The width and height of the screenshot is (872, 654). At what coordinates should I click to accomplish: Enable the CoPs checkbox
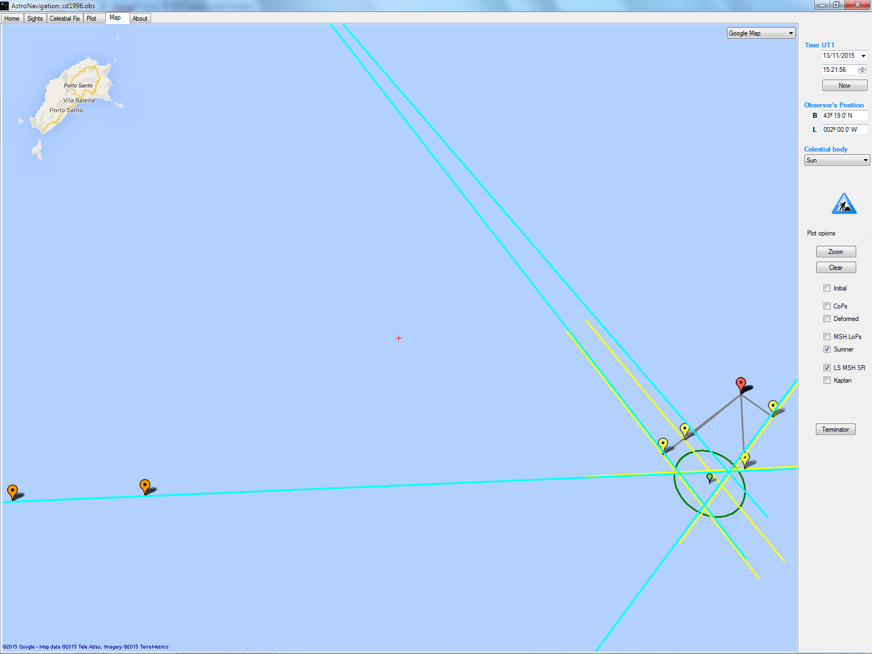tap(827, 306)
